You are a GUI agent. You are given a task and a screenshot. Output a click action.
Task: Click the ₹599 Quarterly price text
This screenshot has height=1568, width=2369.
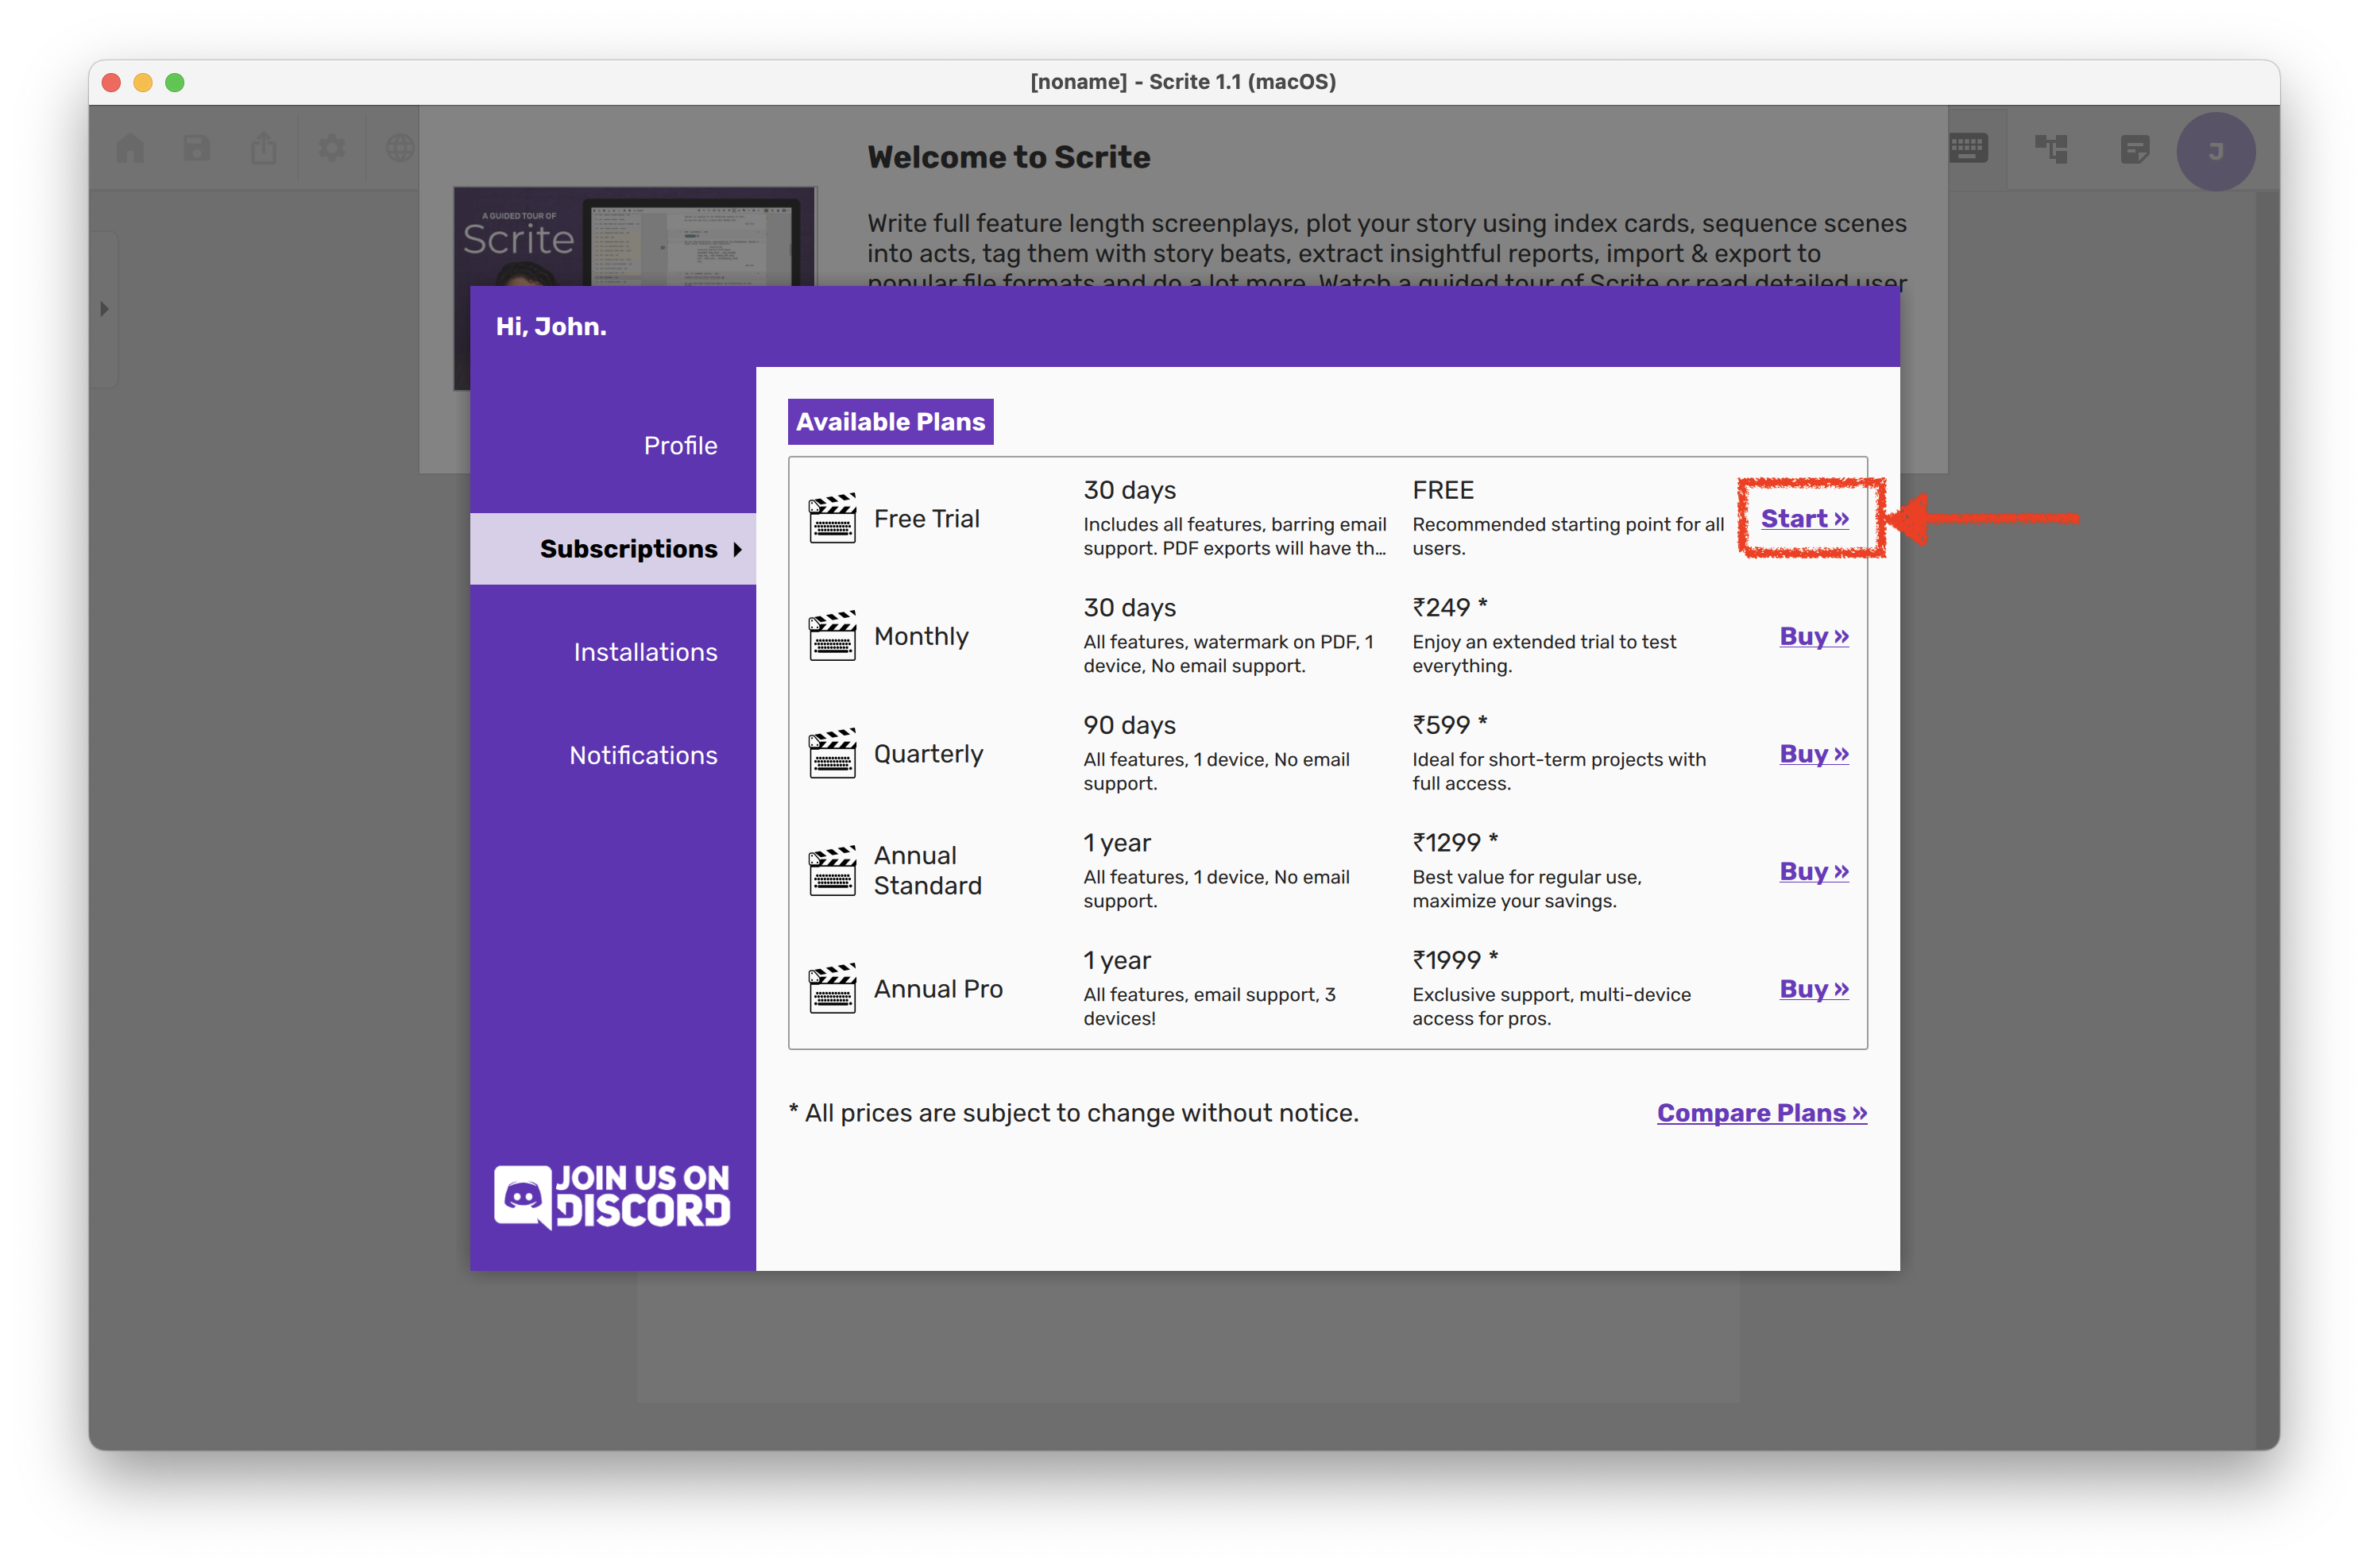tap(1449, 725)
